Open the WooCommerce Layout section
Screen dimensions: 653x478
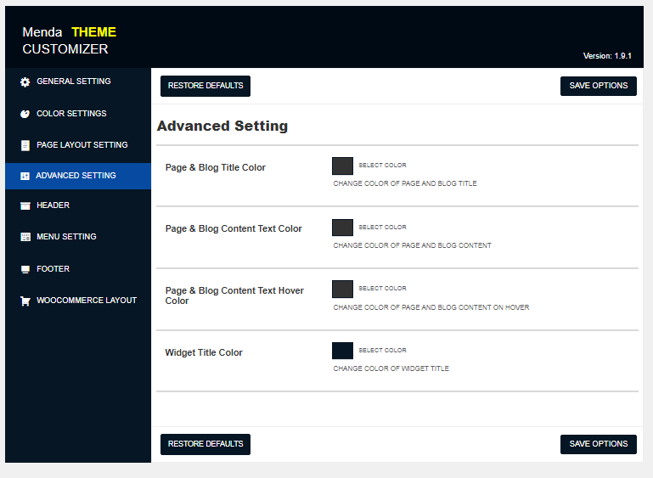pyautogui.click(x=86, y=301)
